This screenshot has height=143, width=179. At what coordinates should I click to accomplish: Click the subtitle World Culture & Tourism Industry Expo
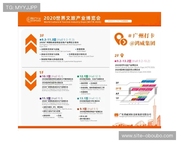[x=72, y=22]
